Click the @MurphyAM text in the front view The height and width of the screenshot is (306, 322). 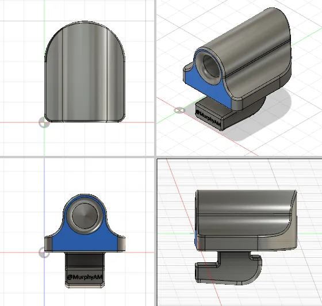tap(85, 277)
